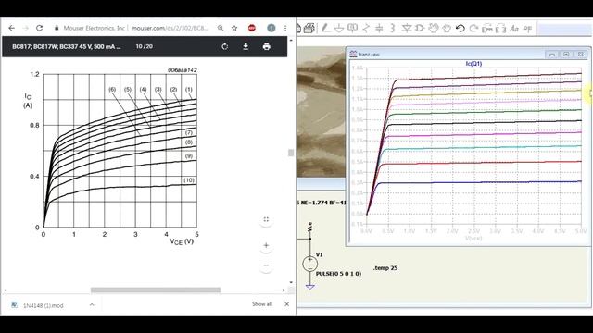Go back in the Chrome browser
Screen dimensions: 593x333
(11, 28)
